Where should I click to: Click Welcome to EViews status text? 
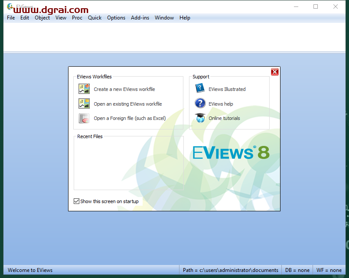pyautogui.click(x=30, y=270)
